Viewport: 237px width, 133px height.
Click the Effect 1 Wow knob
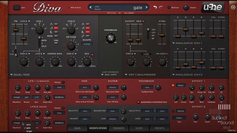pos(201,97)
